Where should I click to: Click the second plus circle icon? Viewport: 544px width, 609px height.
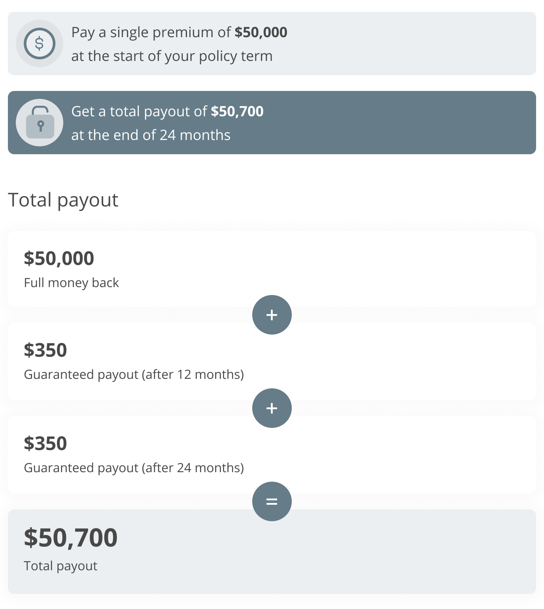[x=272, y=408]
